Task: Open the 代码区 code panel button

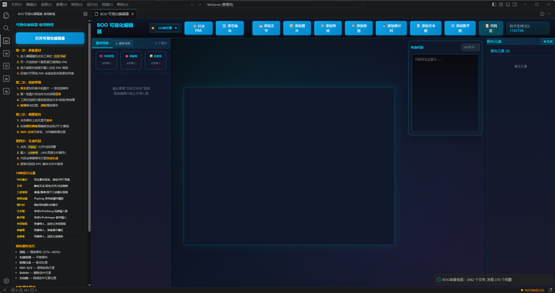Action: [491, 28]
